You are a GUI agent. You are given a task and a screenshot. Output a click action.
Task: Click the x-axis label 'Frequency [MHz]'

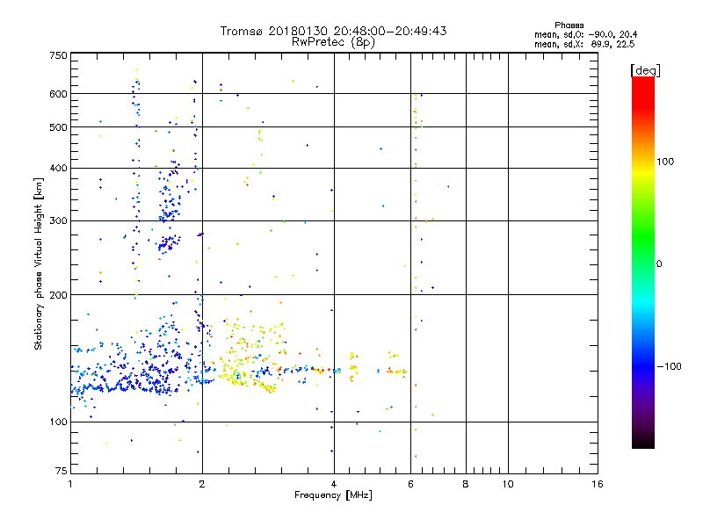pos(333,495)
